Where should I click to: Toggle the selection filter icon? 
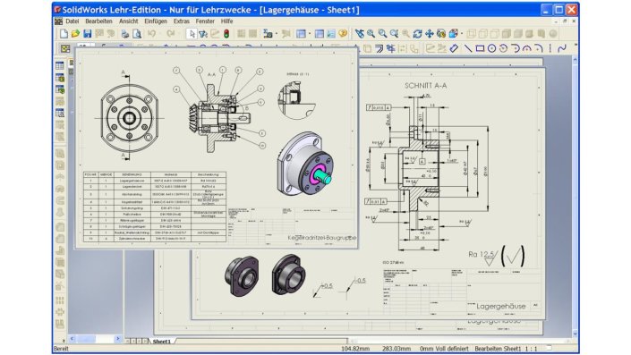pyautogui.click(x=203, y=34)
